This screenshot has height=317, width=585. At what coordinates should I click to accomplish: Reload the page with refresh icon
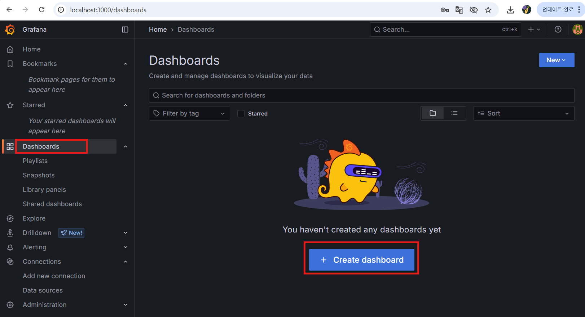tap(42, 10)
